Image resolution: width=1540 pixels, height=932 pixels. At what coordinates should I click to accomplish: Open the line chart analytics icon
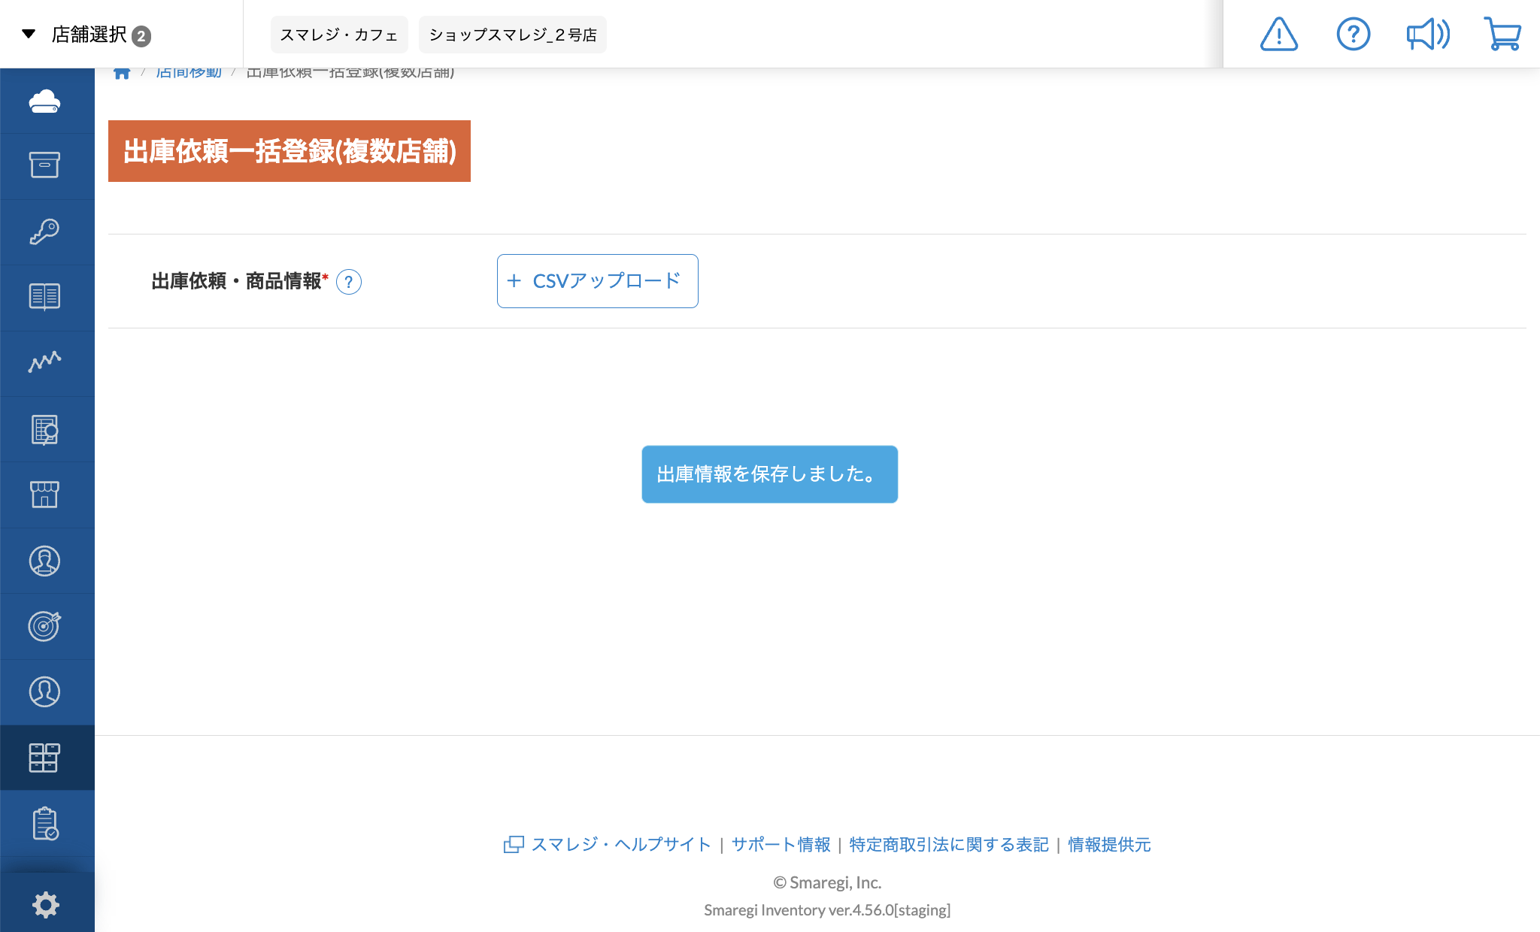tap(45, 362)
